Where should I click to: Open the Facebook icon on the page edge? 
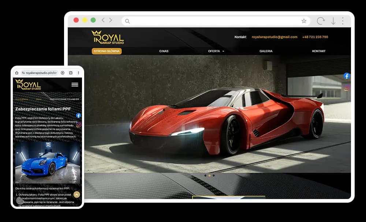[x=346, y=76]
